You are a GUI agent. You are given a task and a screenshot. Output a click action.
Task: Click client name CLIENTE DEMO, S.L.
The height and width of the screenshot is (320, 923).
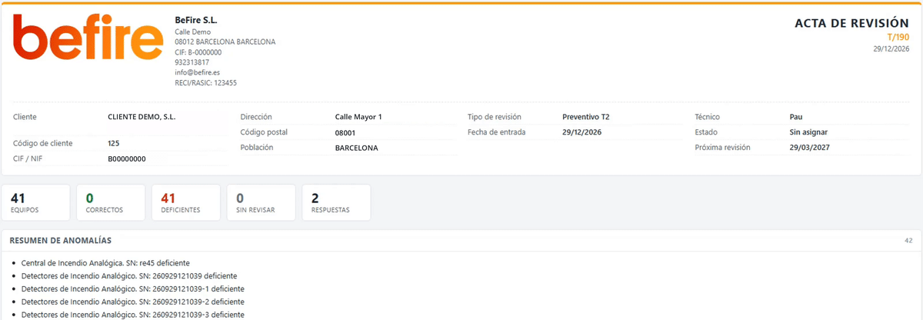(x=143, y=117)
